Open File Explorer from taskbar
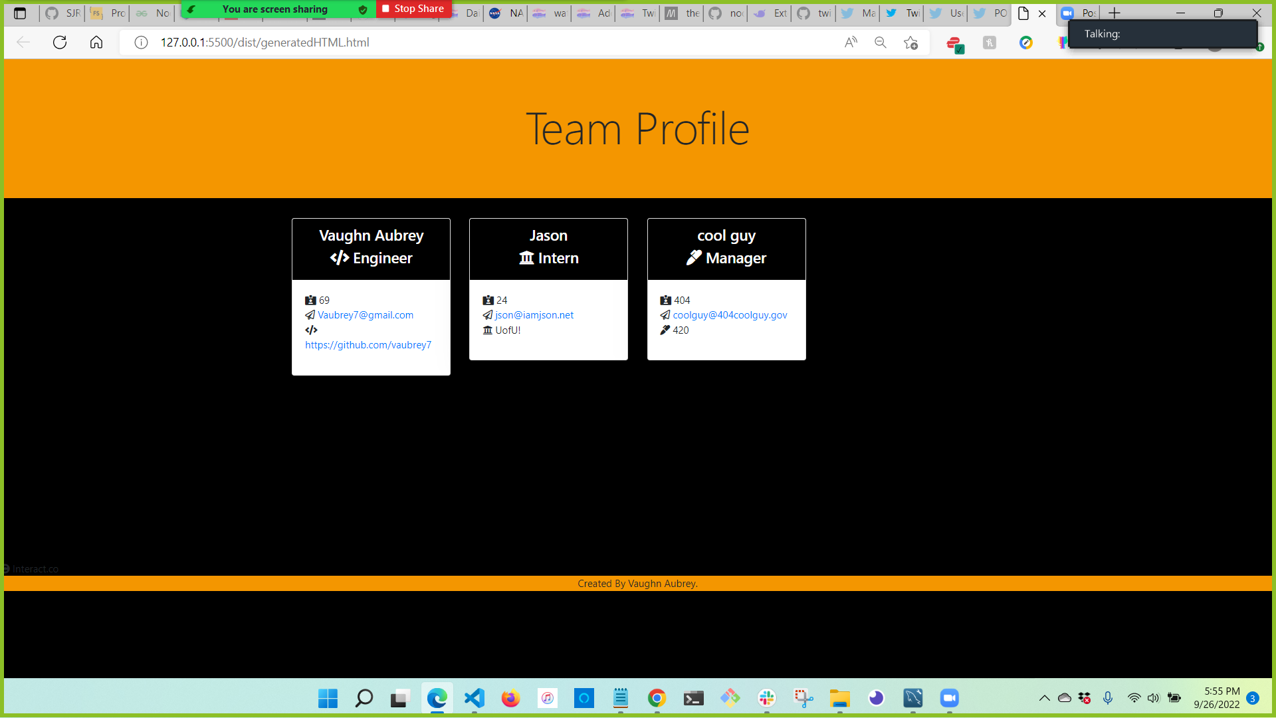The image size is (1276, 718). pyautogui.click(x=839, y=698)
